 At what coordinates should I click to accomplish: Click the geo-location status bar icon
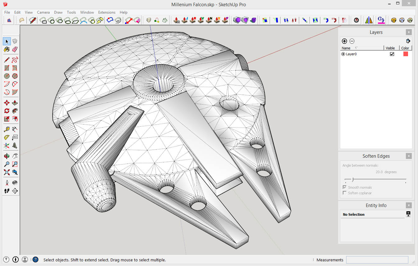(x=6, y=259)
